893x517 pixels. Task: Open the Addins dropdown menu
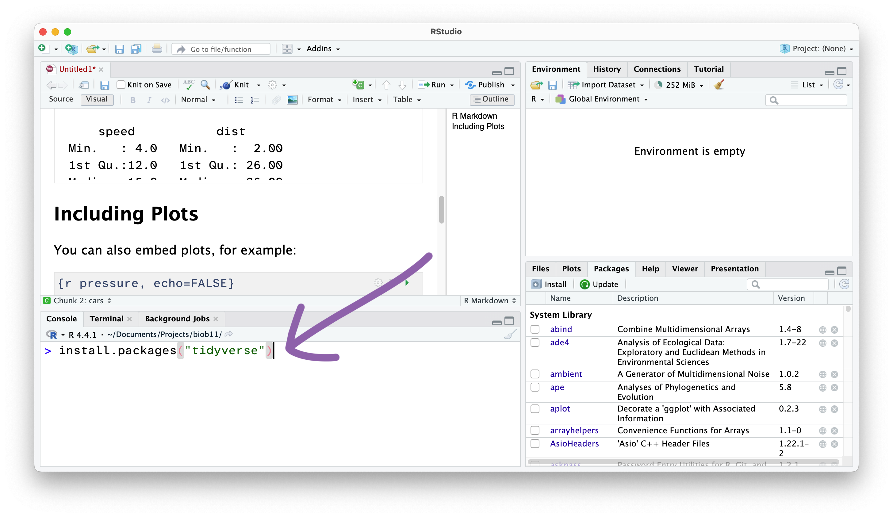coord(323,49)
